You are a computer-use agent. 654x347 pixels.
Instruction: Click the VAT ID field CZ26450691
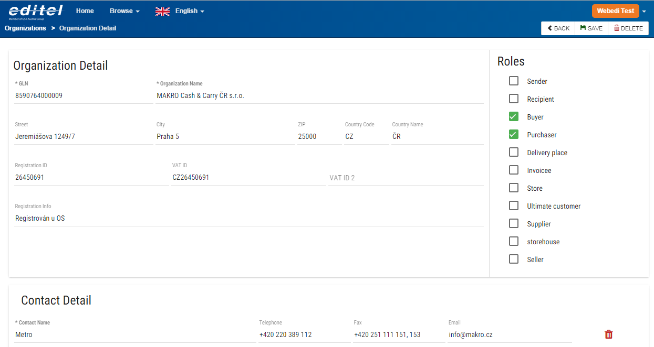(x=248, y=178)
